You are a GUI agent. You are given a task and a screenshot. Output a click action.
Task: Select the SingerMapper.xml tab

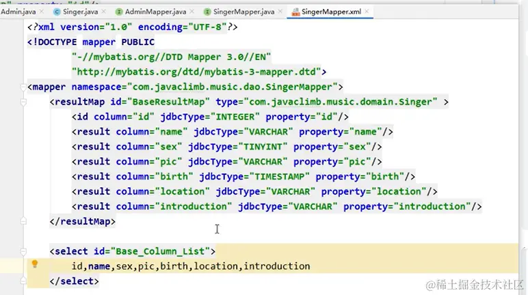coord(331,12)
